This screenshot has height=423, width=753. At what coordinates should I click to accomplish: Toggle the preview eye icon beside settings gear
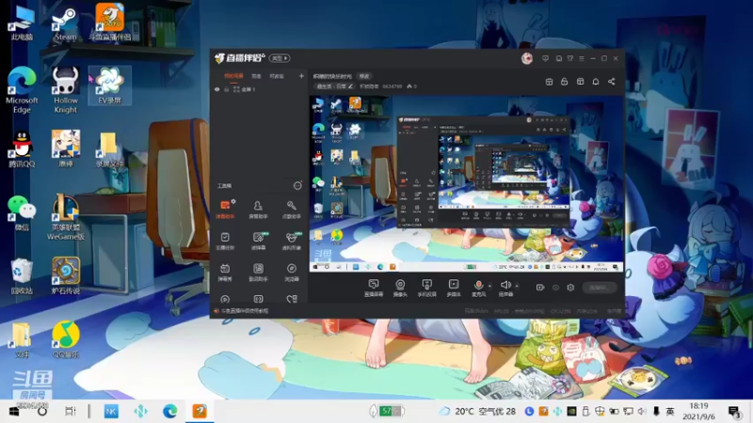[x=555, y=288]
